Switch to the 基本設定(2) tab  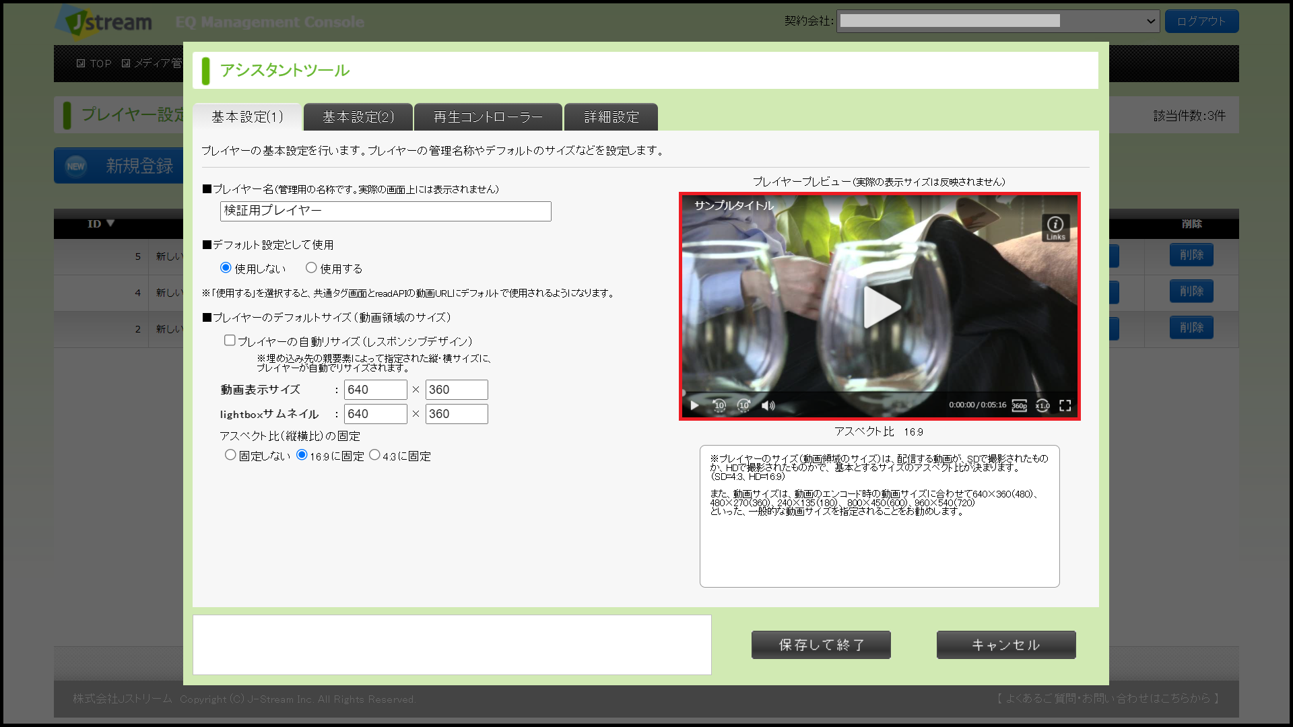click(358, 117)
